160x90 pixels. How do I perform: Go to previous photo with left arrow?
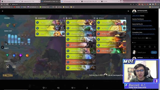coord(2,47)
